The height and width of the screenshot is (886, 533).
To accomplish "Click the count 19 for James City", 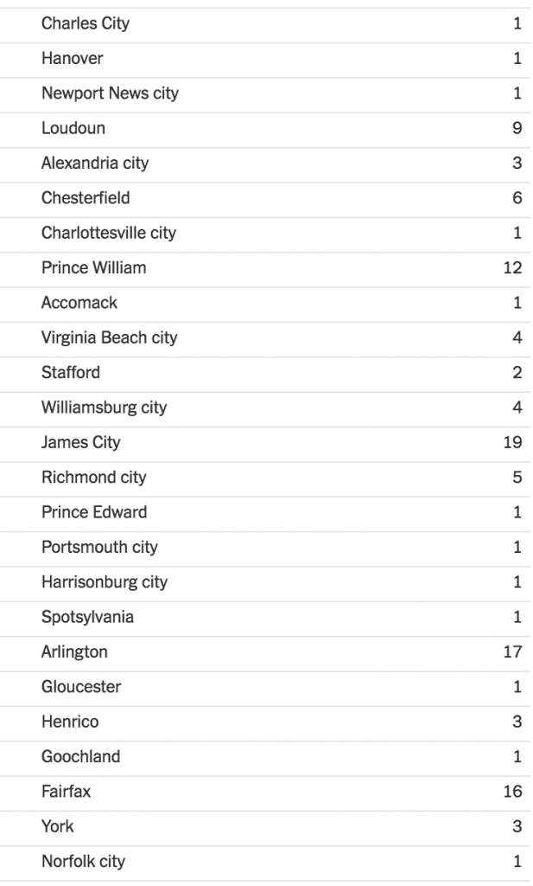I will pos(512,442).
